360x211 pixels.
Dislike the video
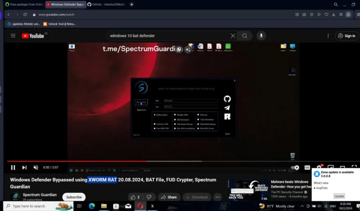149,197
